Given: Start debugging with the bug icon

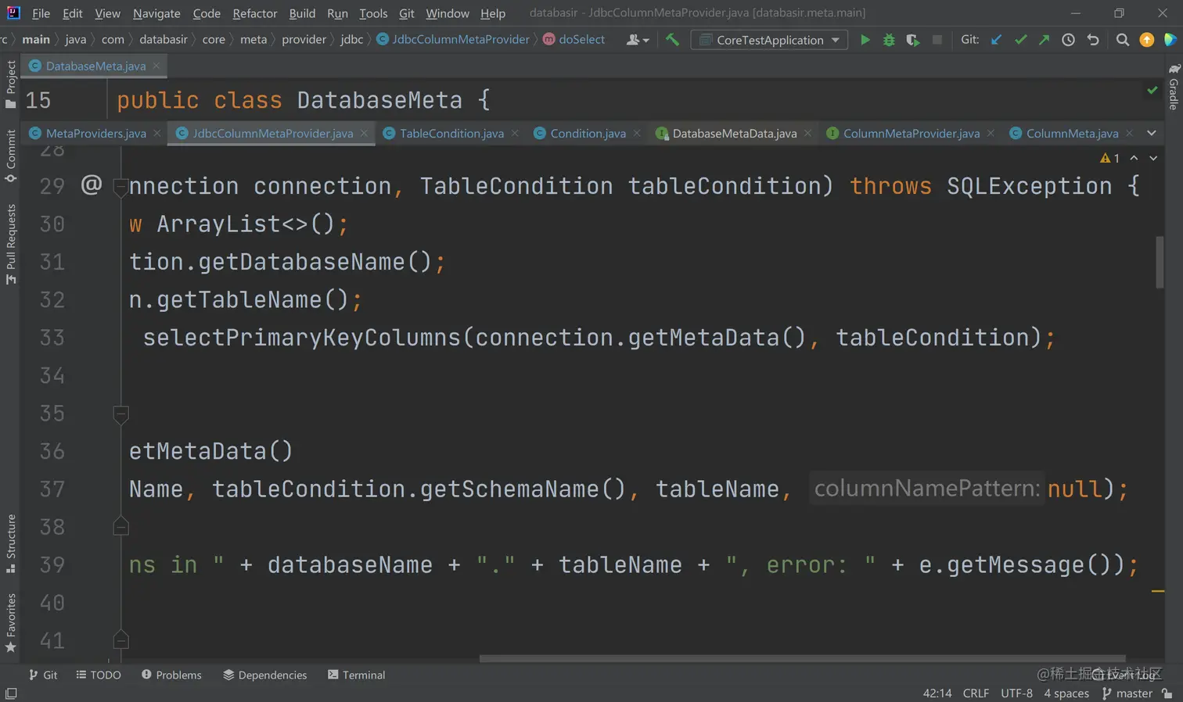Looking at the screenshot, I should pos(889,40).
